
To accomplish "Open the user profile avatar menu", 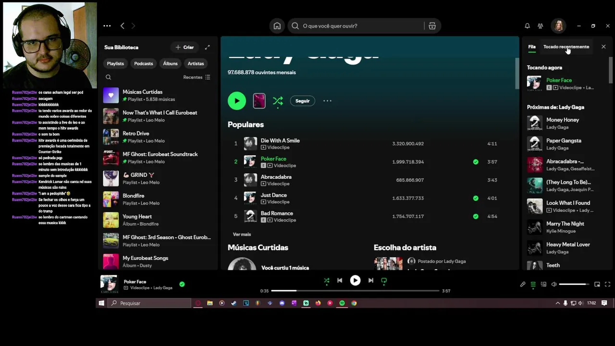I will pyautogui.click(x=558, y=26).
